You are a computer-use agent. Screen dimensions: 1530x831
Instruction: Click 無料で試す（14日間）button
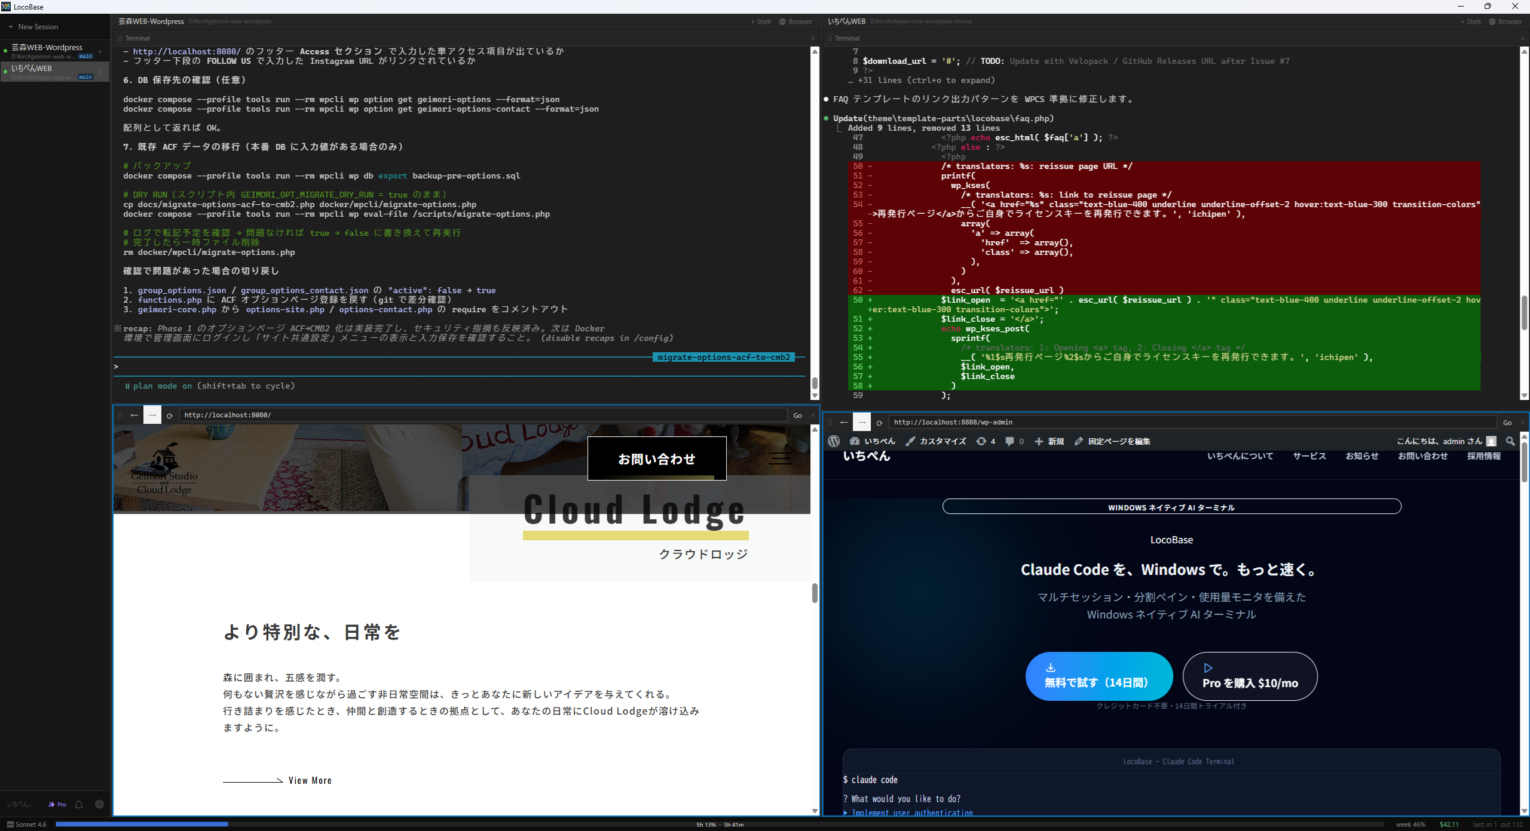point(1099,676)
